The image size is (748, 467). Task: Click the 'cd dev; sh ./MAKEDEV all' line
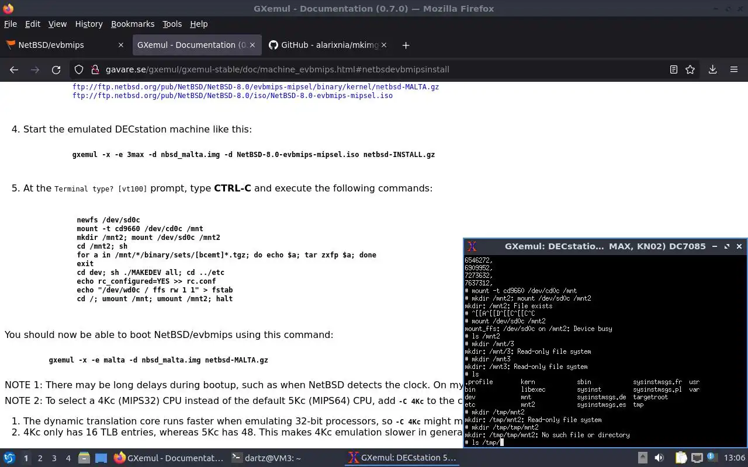click(x=150, y=273)
